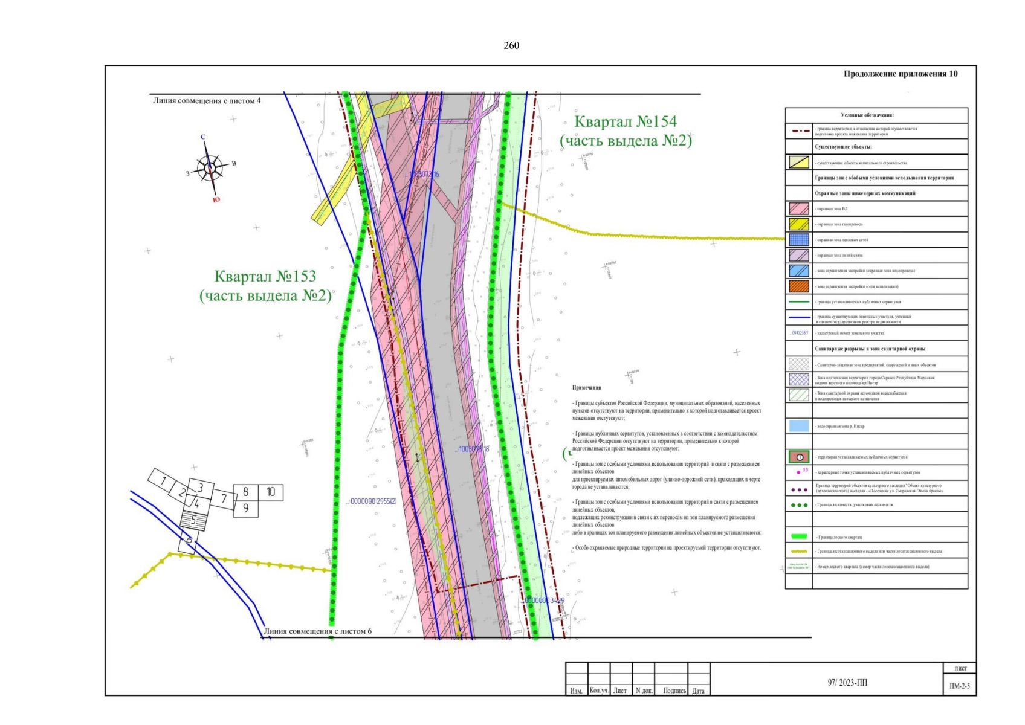Screen dimensions: 1025x725
Task: Click the public servitude symbol with circled 1
Action: click(798, 457)
